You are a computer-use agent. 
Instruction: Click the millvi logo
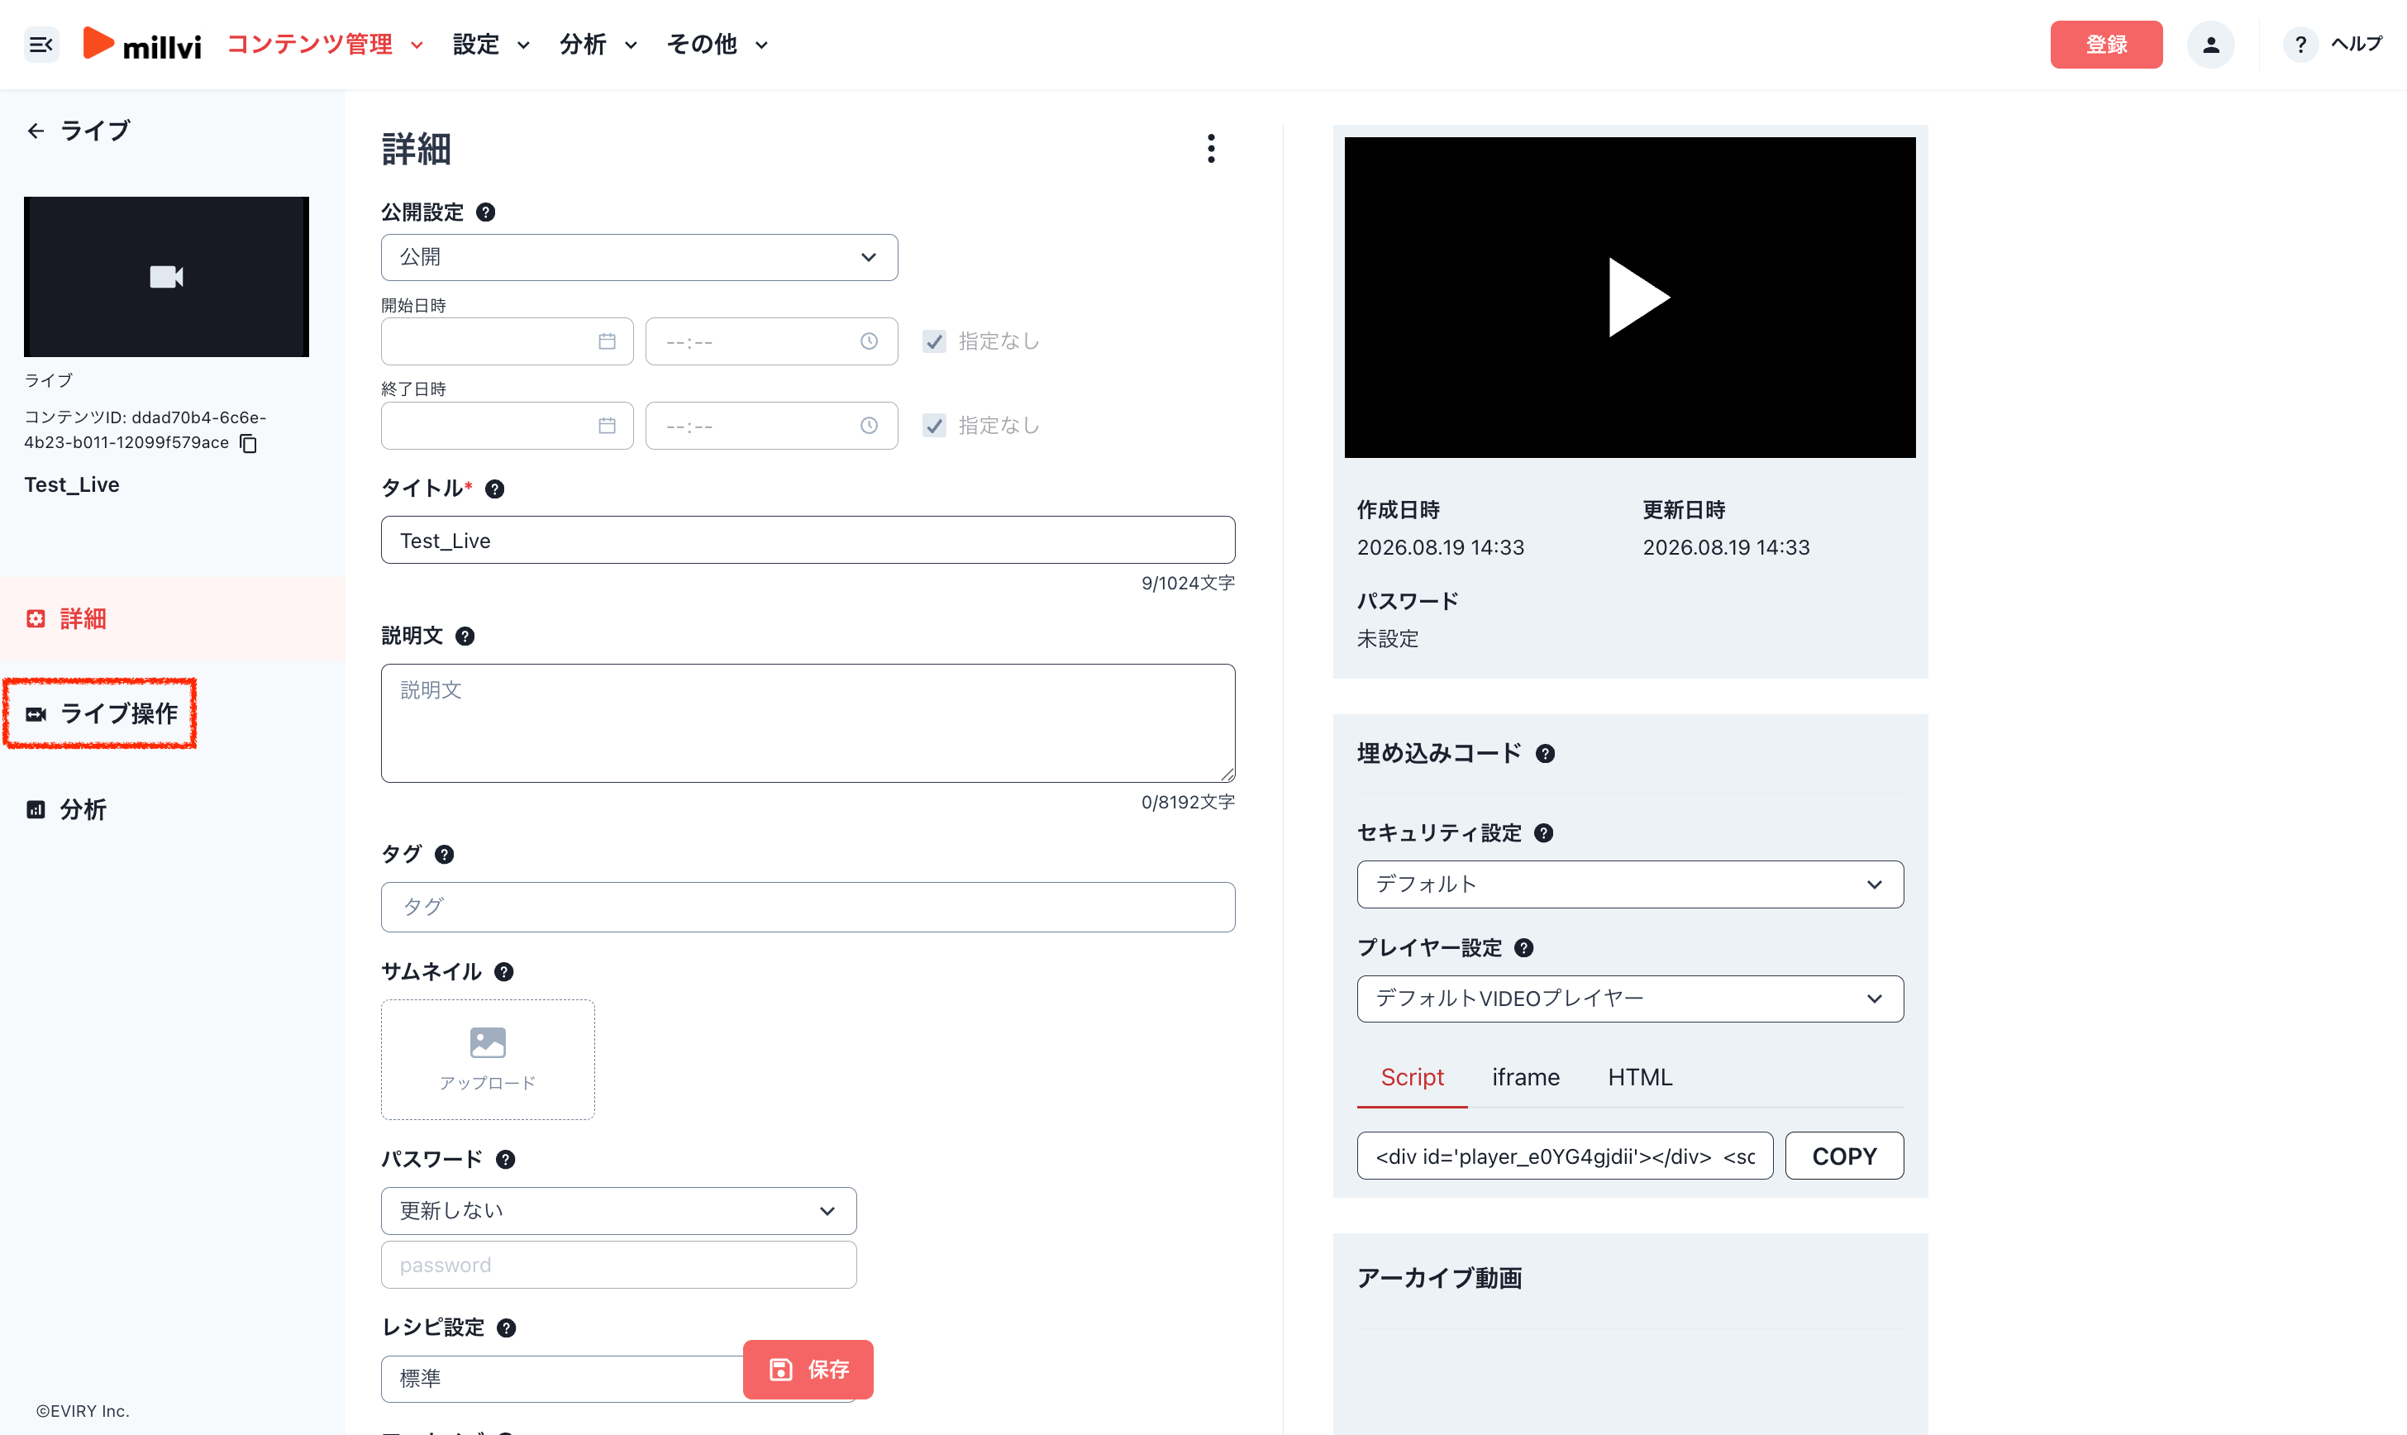coord(142,45)
